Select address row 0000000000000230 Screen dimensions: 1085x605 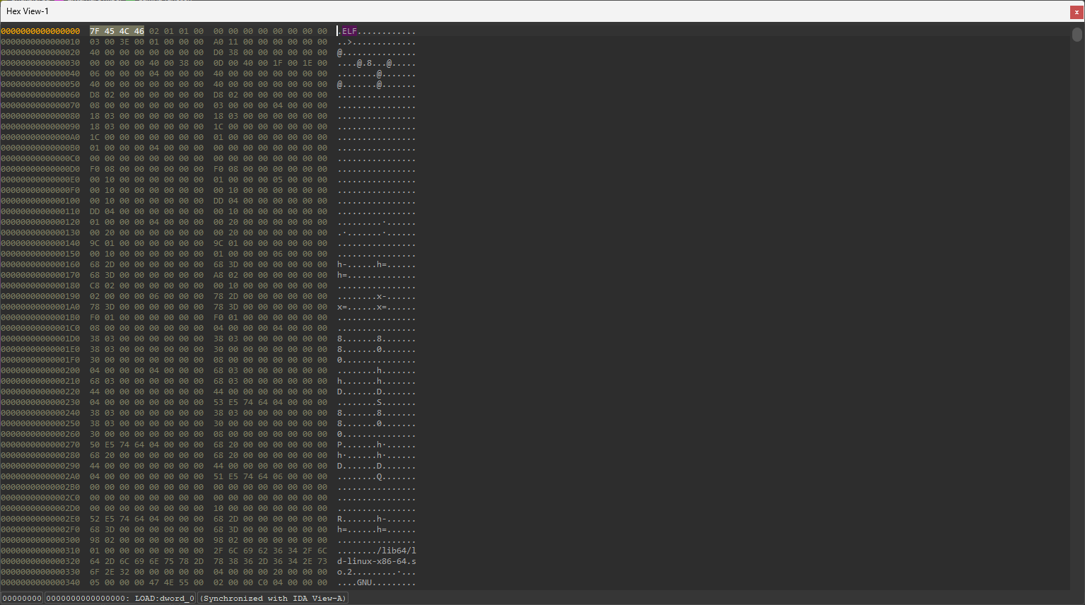point(40,402)
